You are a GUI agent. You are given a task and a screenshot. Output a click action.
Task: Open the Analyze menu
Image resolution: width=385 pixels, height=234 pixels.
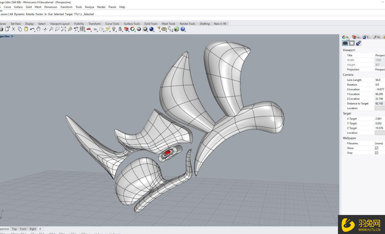point(89,7)
